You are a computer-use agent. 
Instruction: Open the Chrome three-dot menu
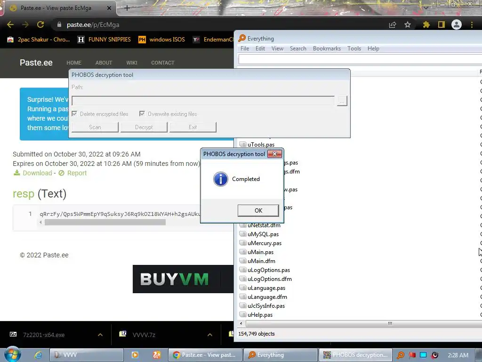472,25
